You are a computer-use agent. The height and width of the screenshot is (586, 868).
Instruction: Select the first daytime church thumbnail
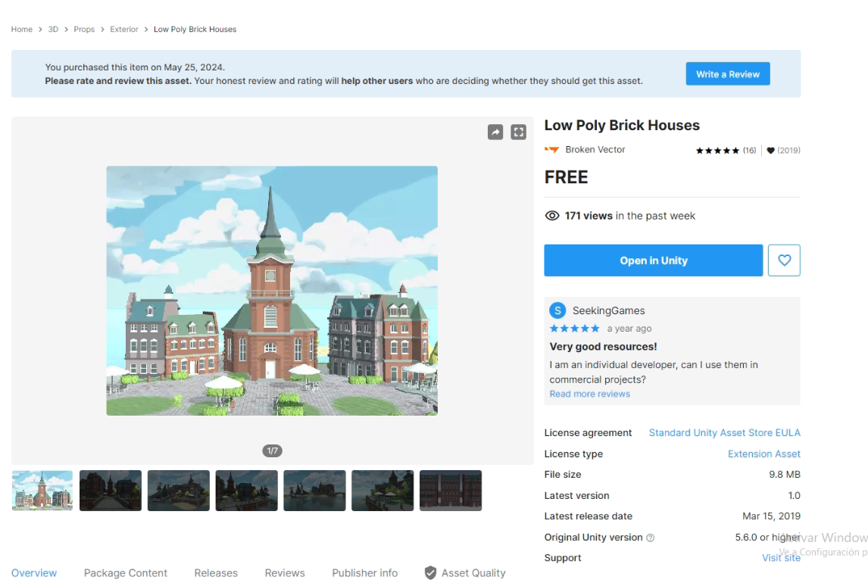42,491
